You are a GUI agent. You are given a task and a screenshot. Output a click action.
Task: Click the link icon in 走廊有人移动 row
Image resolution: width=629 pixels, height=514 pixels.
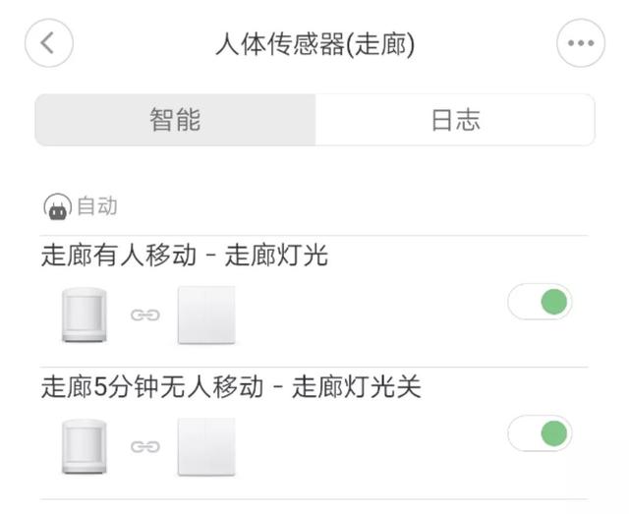(x=145, y=315)
